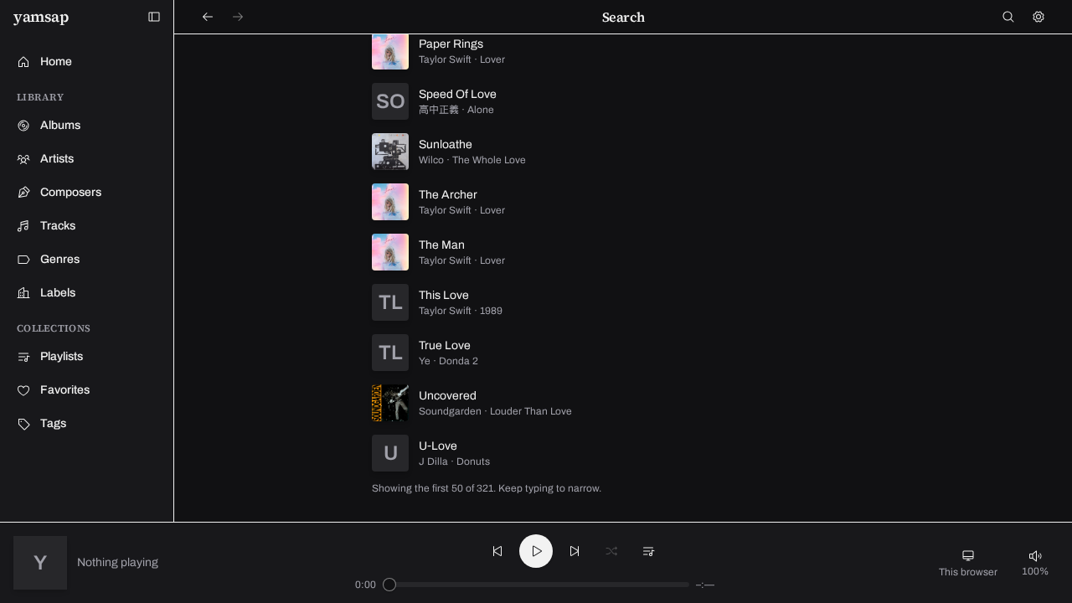Screen dimensions: 1072x603
Task: Click the Home house icon
Action: tap(23, 62)
